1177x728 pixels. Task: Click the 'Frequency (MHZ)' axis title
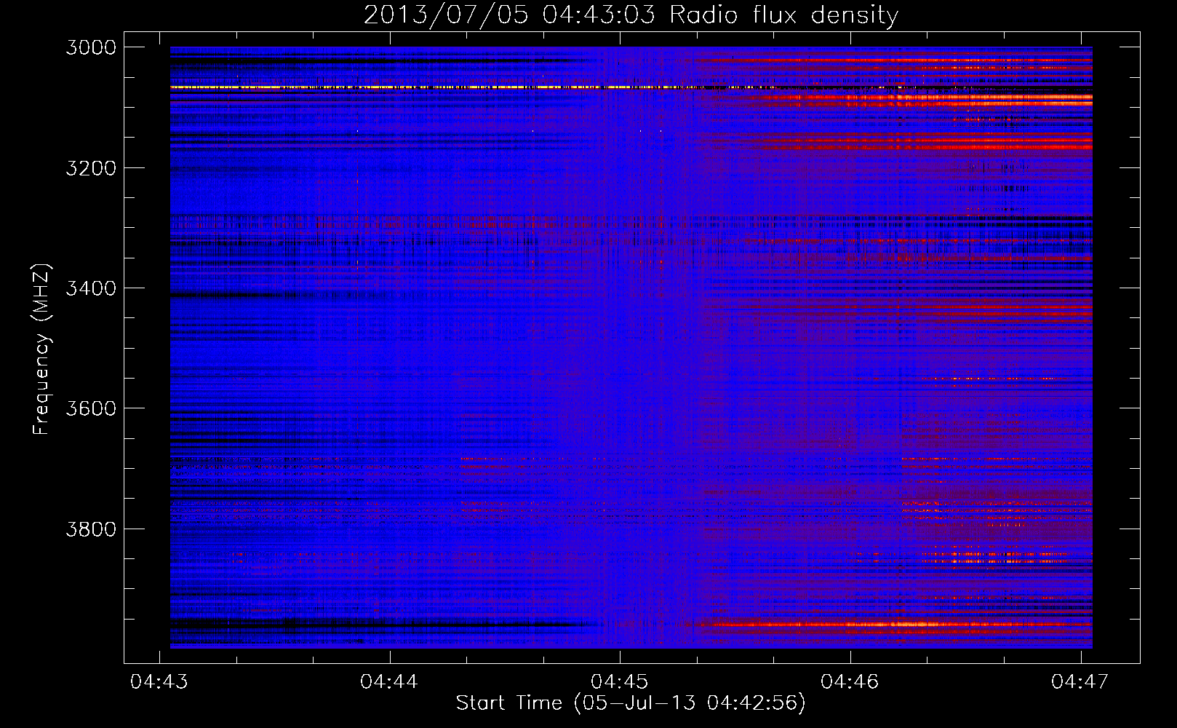coord(41,349)
